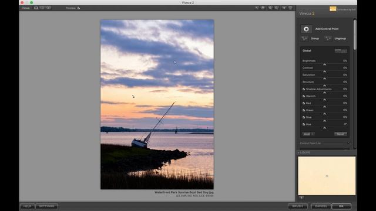Click the Contrast 0% value
This screenshot has width=376, height=211.
345,68
